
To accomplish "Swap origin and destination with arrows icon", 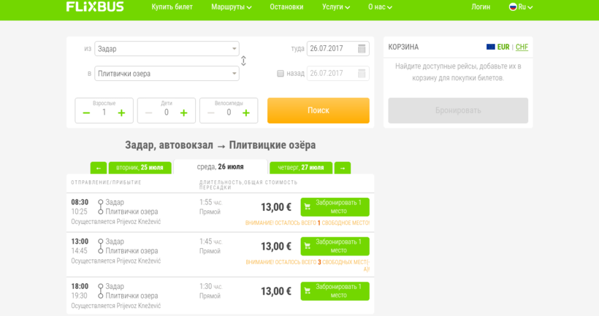I will (x=243, y=61).
